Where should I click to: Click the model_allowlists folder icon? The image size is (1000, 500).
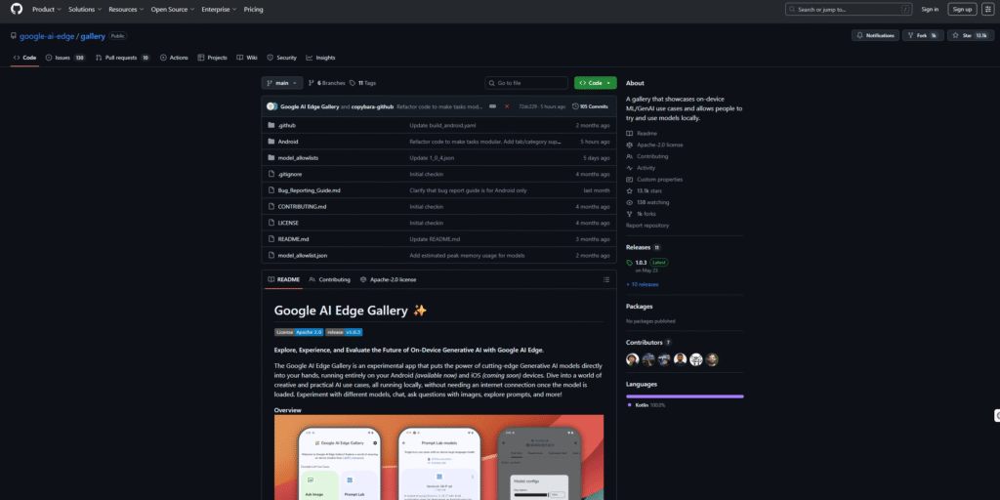(x=271, y=157)
